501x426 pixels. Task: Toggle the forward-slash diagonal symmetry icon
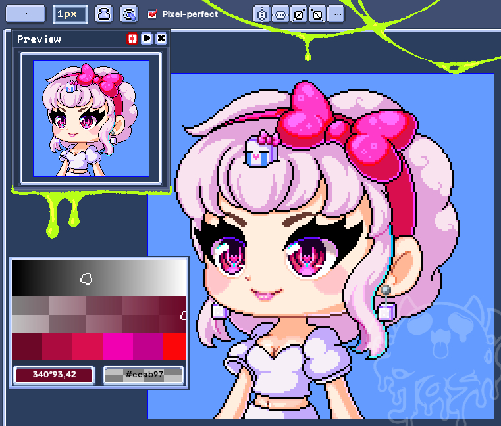click(x=298, y=14)
